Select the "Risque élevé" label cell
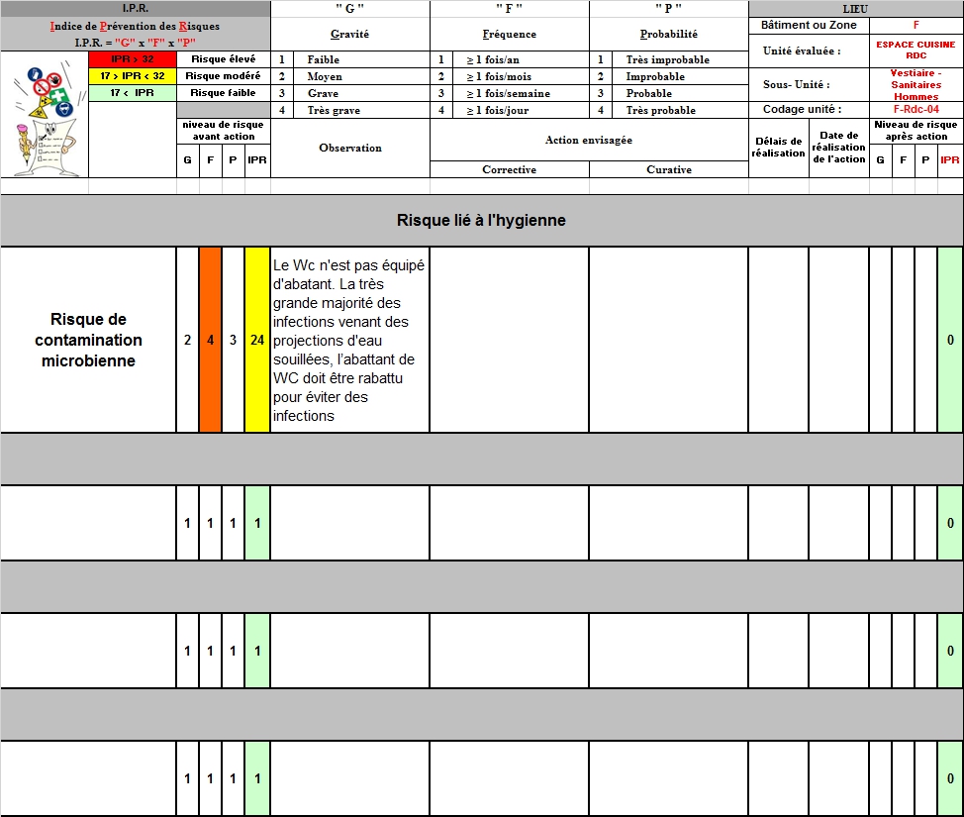 click(x=223, y=59)
